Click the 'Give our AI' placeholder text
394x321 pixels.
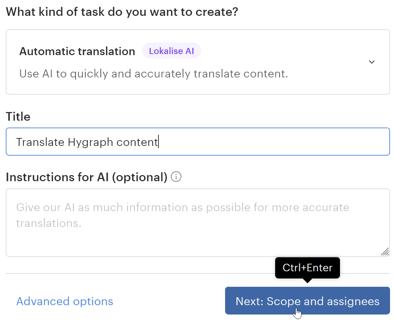coord(182,208)
